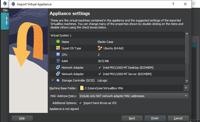The image size is (200, 122).
Task: Click the Guest OS Type label
Action: [71, 48]
